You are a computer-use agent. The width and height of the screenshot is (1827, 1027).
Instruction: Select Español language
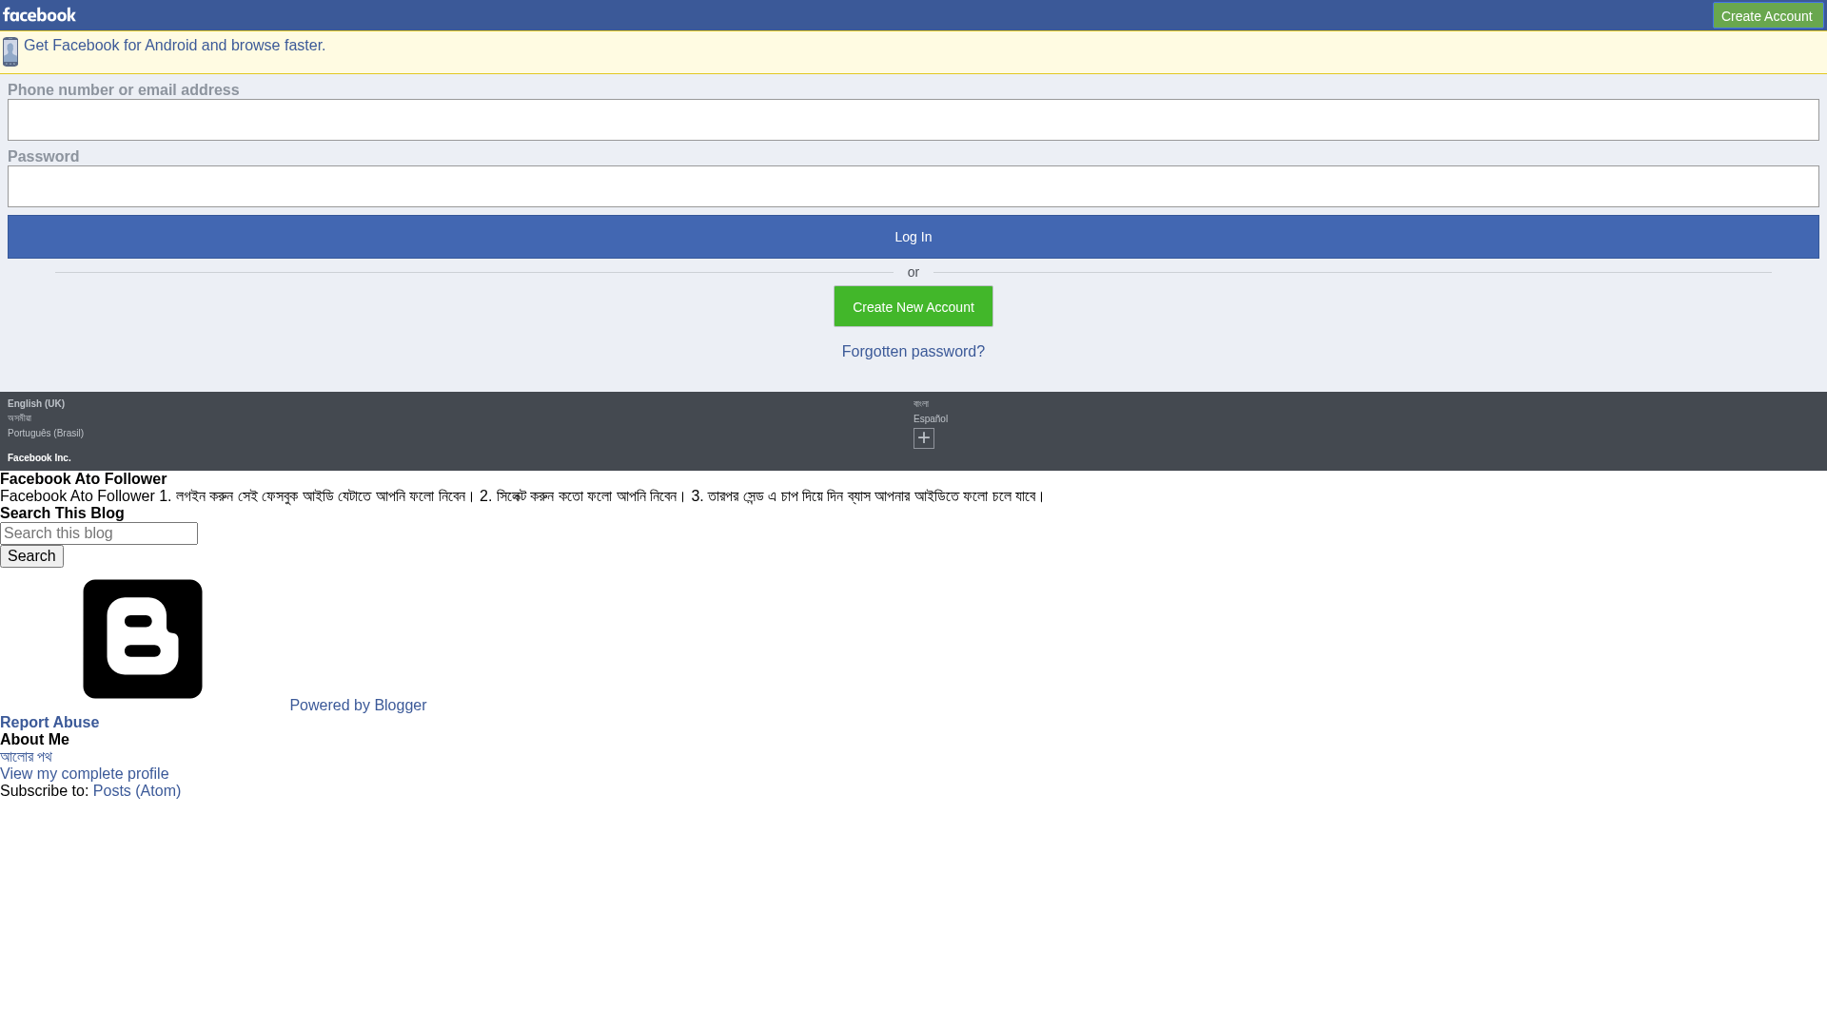[x=931, y=419]
